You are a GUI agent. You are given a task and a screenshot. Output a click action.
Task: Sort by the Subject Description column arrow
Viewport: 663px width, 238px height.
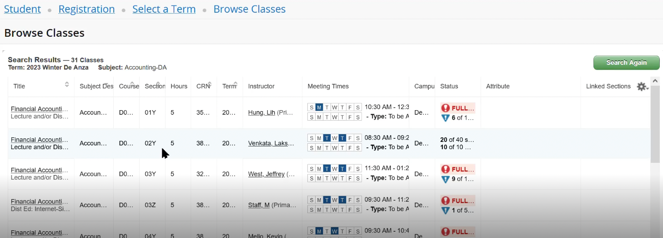click(x=106, y=84)
